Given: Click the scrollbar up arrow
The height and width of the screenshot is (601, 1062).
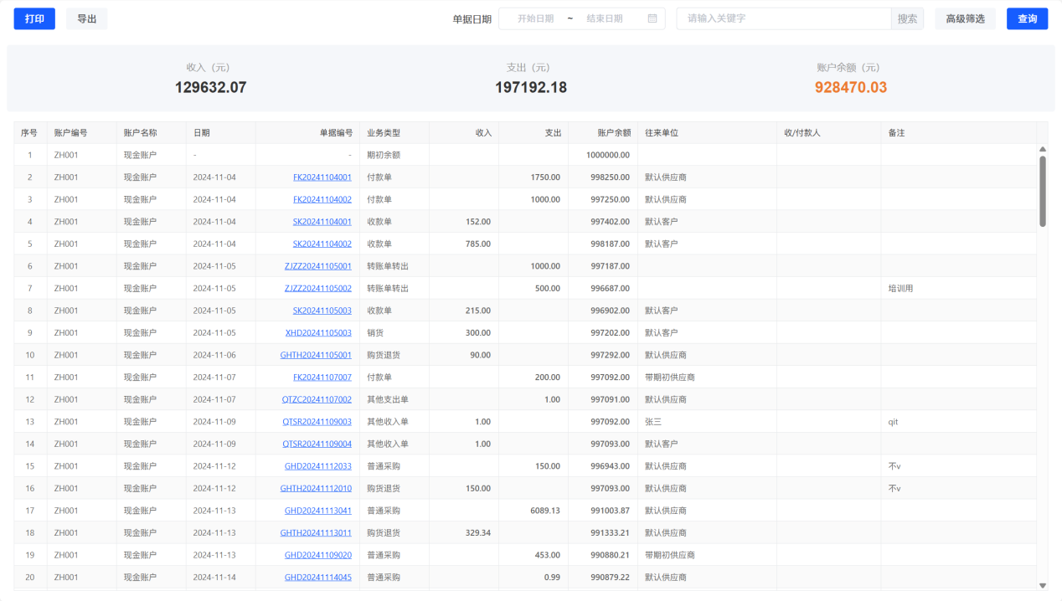Looking at the screenshot, I should [1043, 149].
